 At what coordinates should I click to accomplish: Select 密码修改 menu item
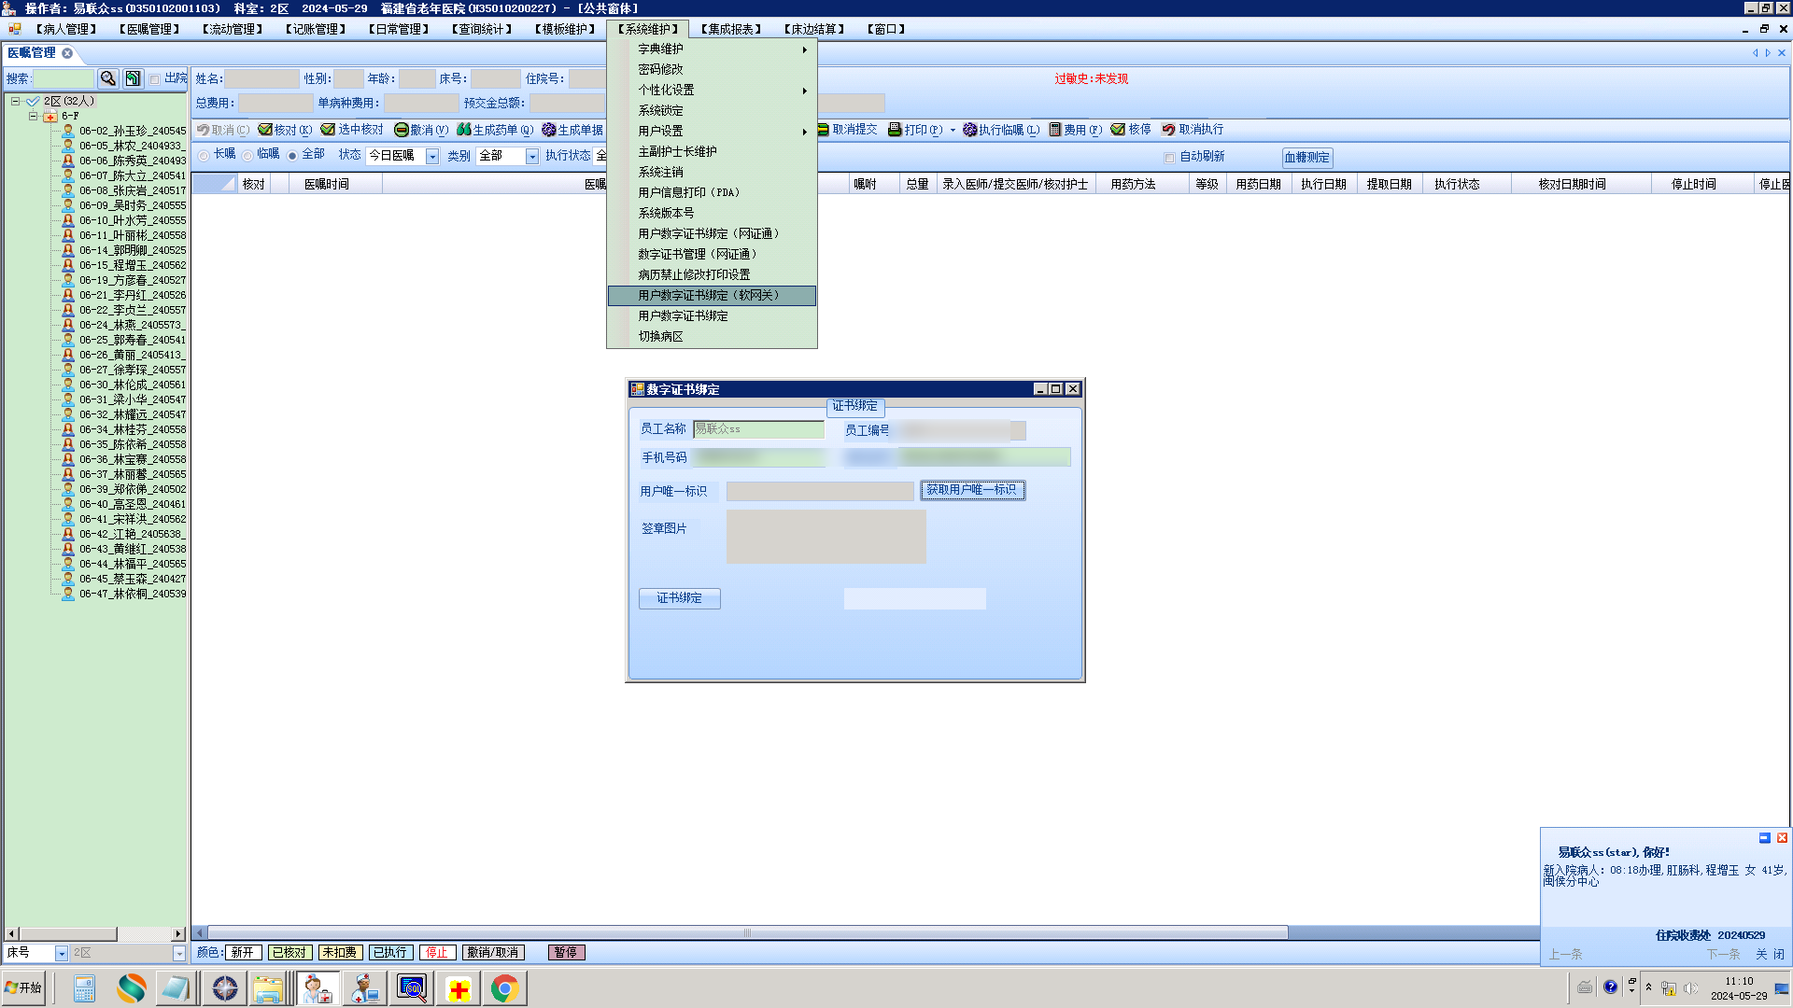pos(660,69)
